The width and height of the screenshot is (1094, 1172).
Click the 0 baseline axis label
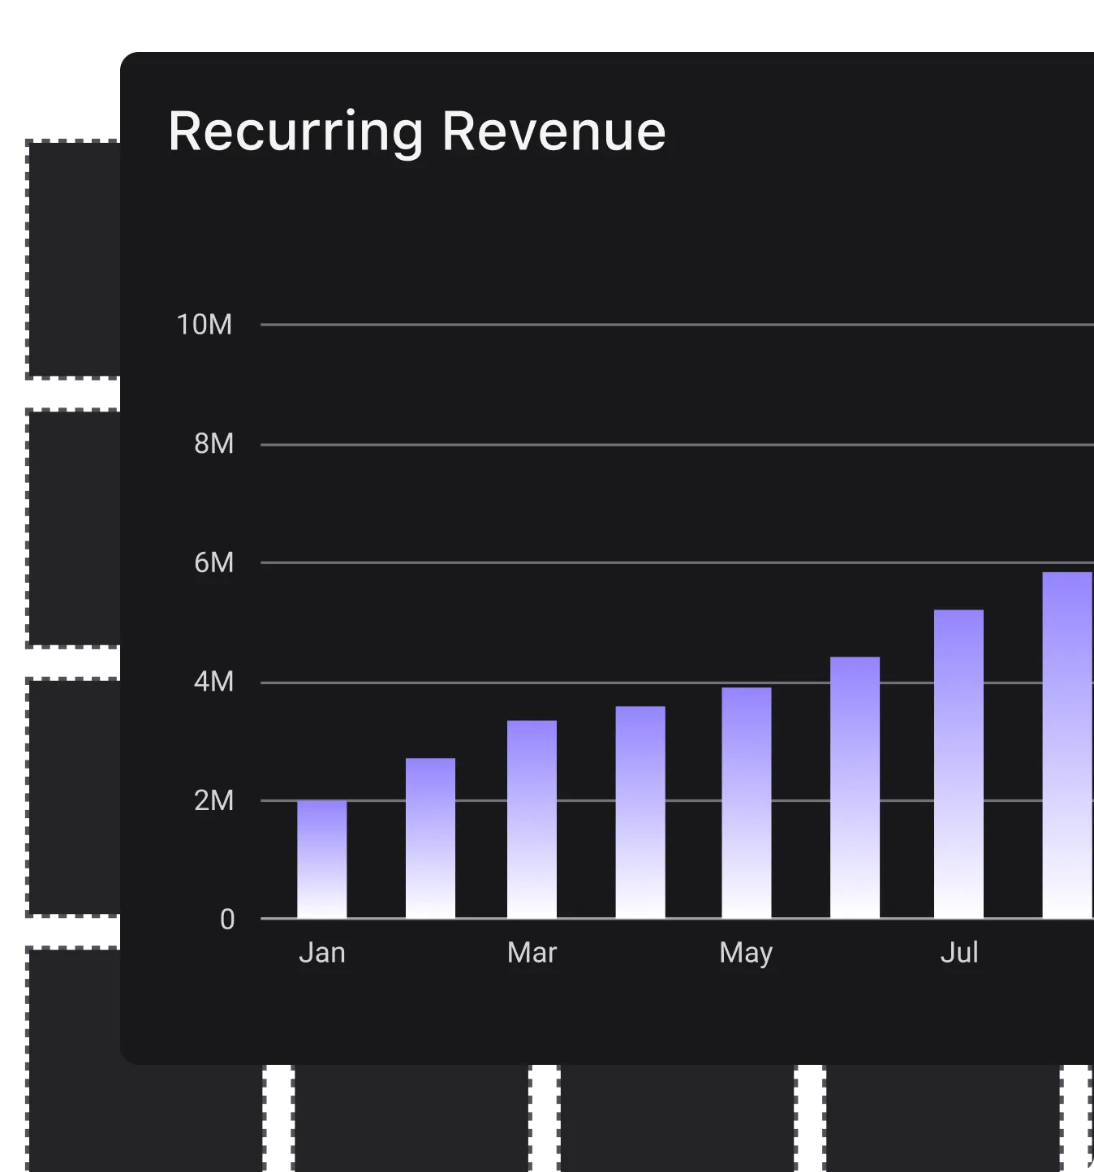click(x=227, y=920)
